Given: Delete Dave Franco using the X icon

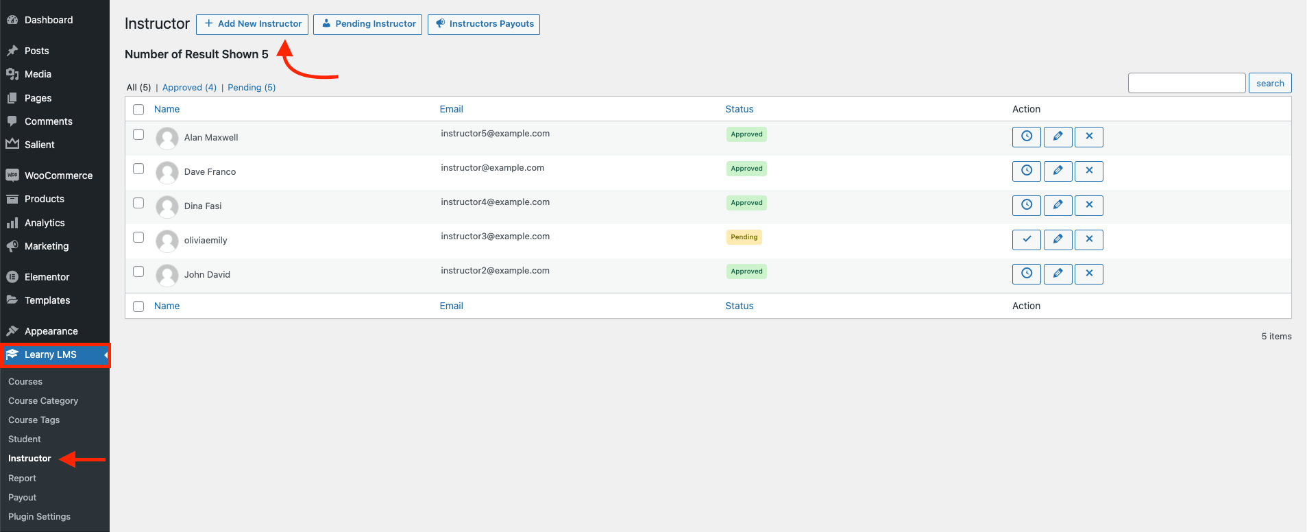Looking at the screenshot, I should [1088, 171].
